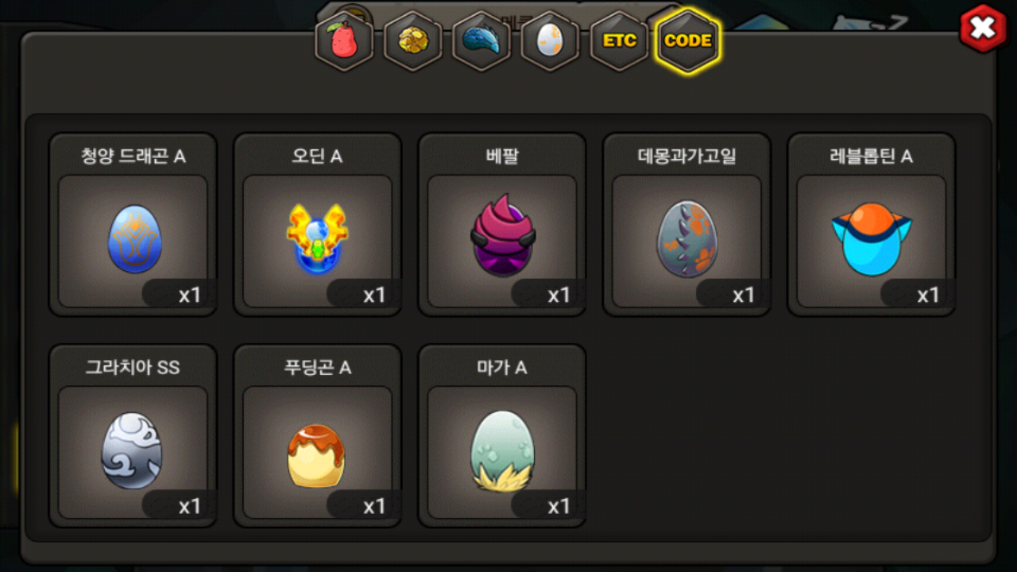Viewport: 1017px width, 572px height.
Task: Select the 그라치아 SS silver cloud egg
Action: point(132,450)
